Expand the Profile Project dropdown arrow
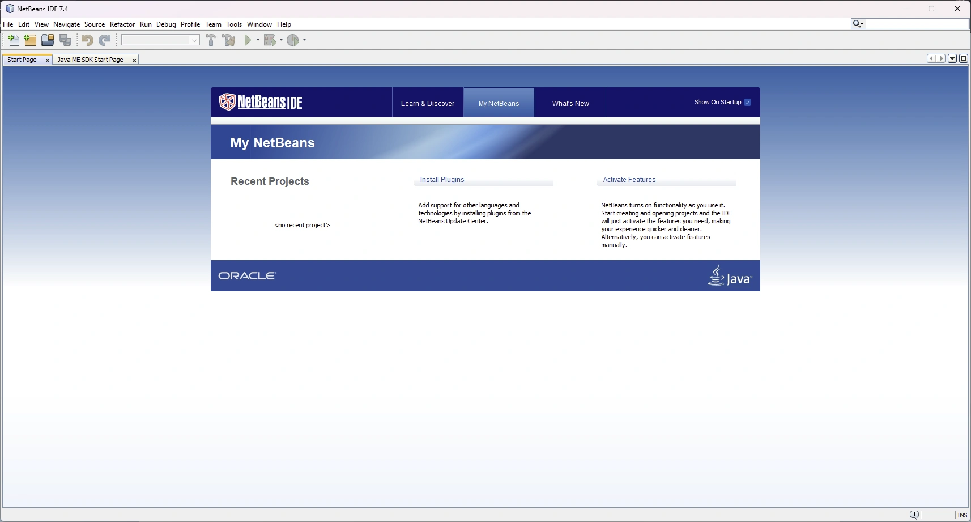This screenshot has width=971, height=522. point(304,40)
